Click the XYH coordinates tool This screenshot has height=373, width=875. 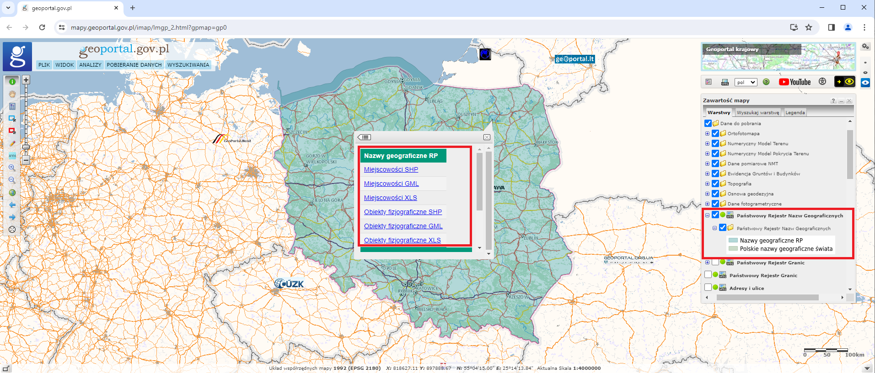(x=12, y=156)
